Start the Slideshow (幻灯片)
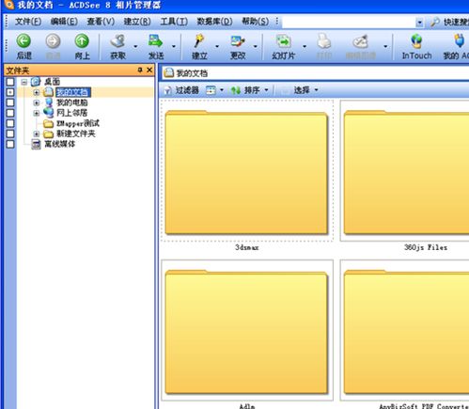 284,41
